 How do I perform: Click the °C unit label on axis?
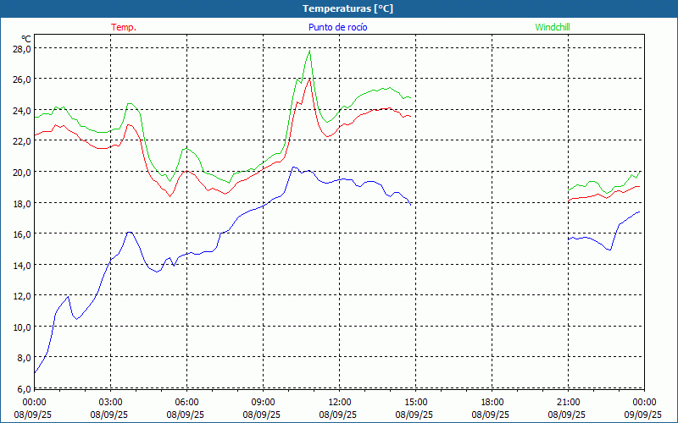(x=26, y=39)
